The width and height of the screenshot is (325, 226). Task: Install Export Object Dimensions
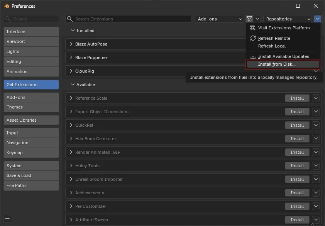coord(297,112)
